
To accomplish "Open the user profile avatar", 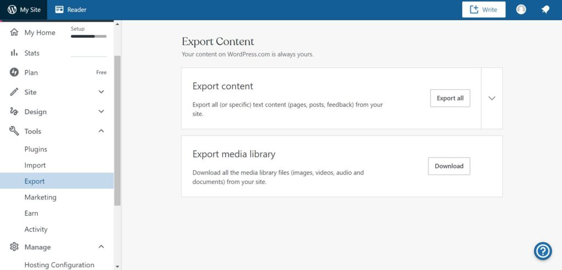I will tap(521, 10).
